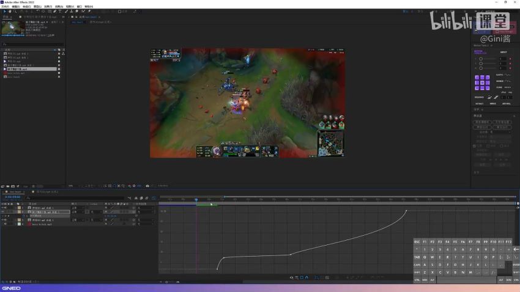This screenshot has width=520, height=292.
Task: Click layer 1 label color swatch
Action: 19,208
